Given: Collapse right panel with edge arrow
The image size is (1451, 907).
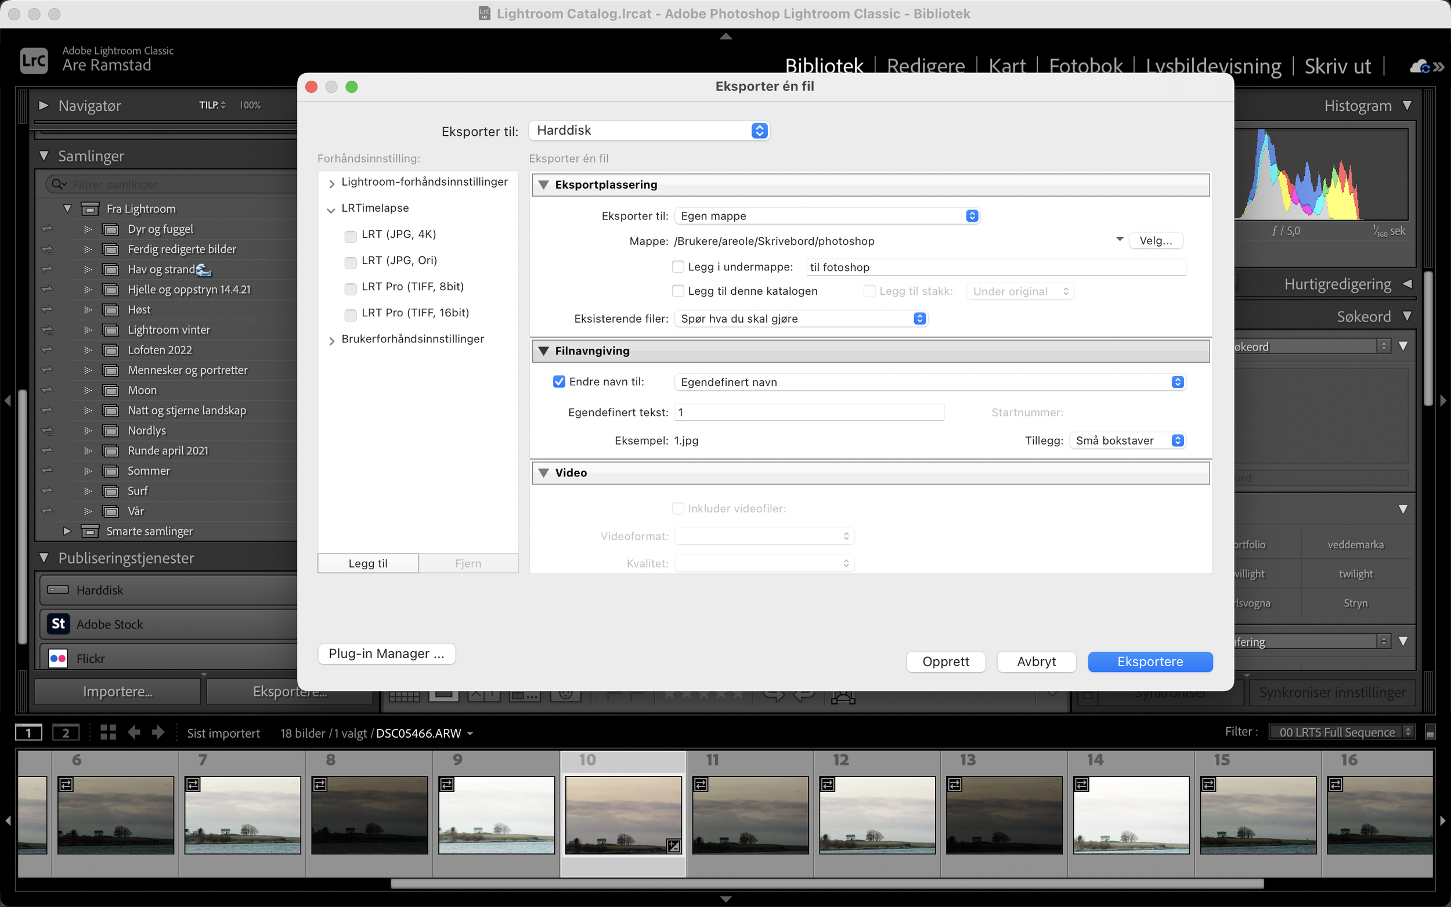Looking at the screenshot, I should pyautogui.click(x=1443, y=400).
